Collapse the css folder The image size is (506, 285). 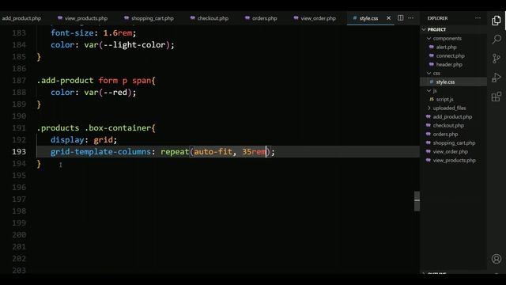436,73
